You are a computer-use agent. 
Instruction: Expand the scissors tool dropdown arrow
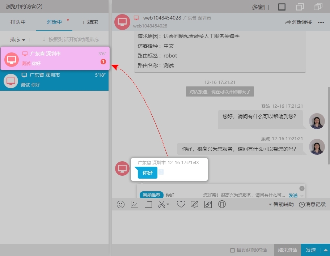[x=167, y=204]
